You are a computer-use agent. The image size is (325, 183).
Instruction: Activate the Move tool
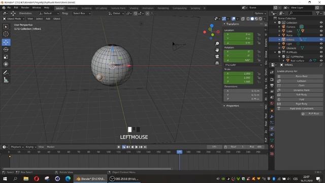[x=6, y=42]
